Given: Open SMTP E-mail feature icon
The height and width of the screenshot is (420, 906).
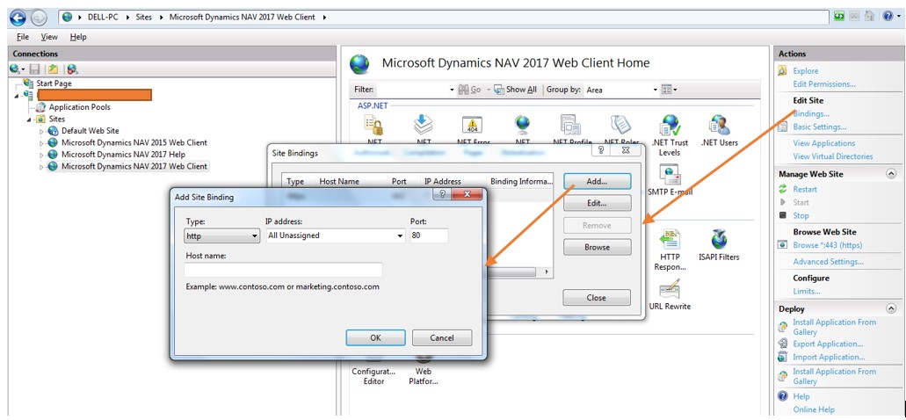Looking at the screenshot, I should coord(670,180).
